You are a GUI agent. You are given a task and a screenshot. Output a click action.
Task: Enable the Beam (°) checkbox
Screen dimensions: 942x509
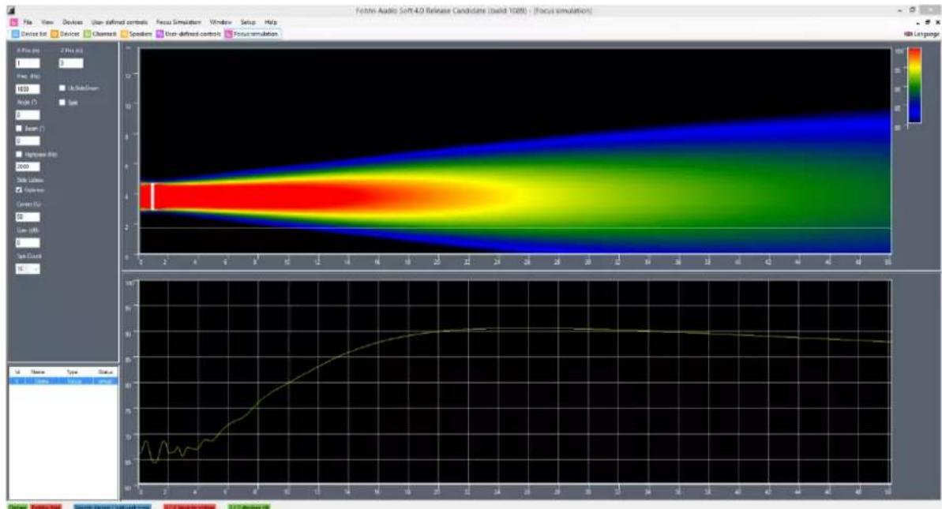19,129
